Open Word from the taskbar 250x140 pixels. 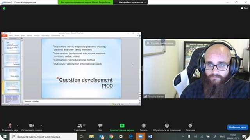[x=150, y=136]
